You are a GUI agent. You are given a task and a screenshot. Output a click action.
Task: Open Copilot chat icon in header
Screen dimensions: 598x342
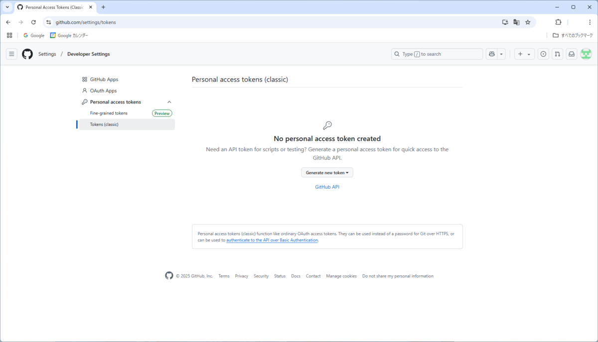[492, 54]
